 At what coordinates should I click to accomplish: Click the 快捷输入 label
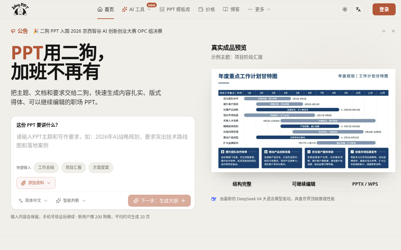24,168
